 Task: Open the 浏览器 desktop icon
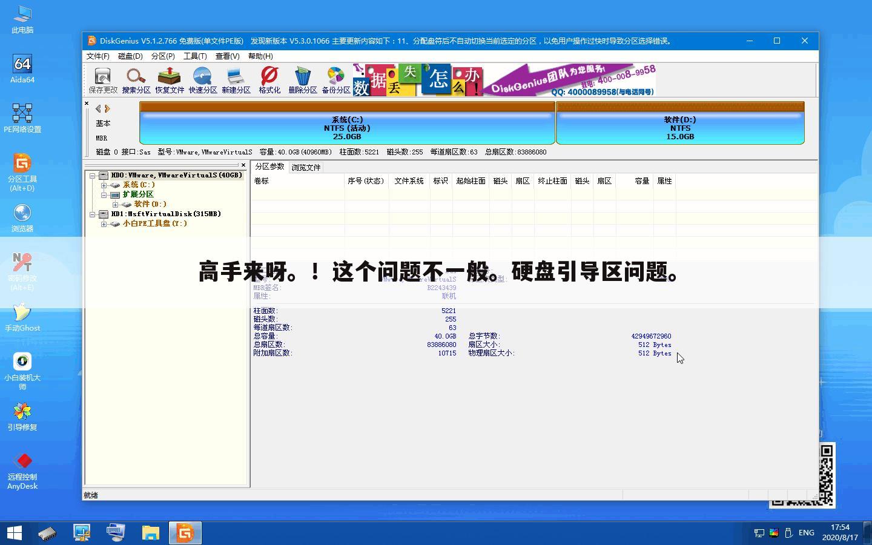pyautogui.click(x=22, y=218)
